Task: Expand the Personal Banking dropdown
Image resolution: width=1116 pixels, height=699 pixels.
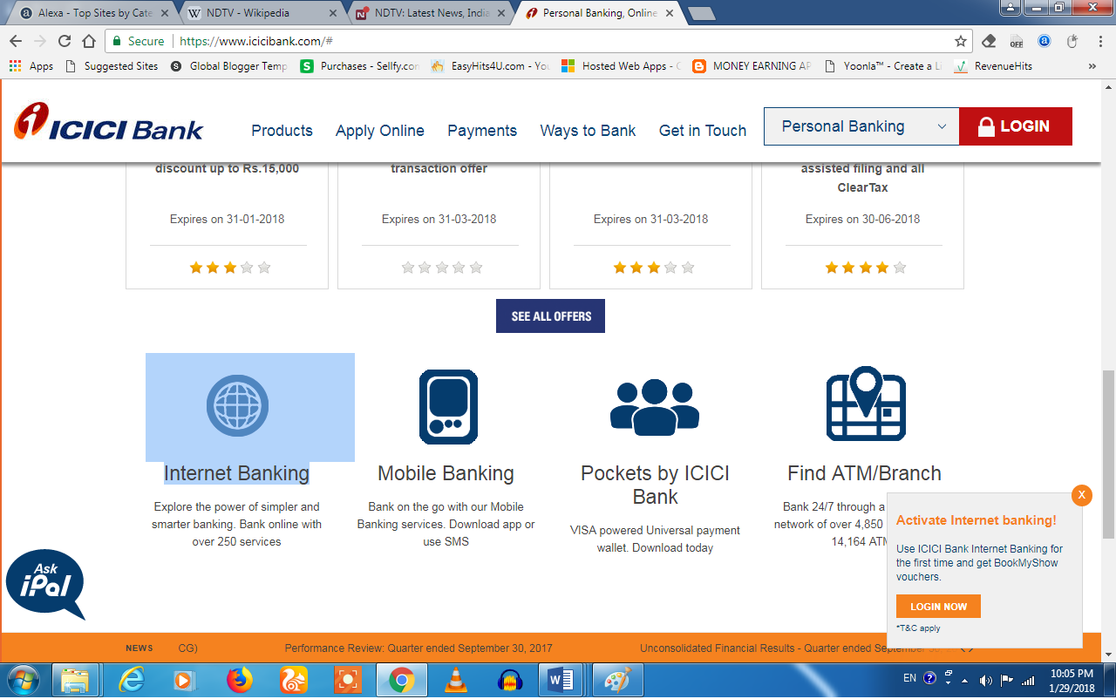Action: pos(861,126)
